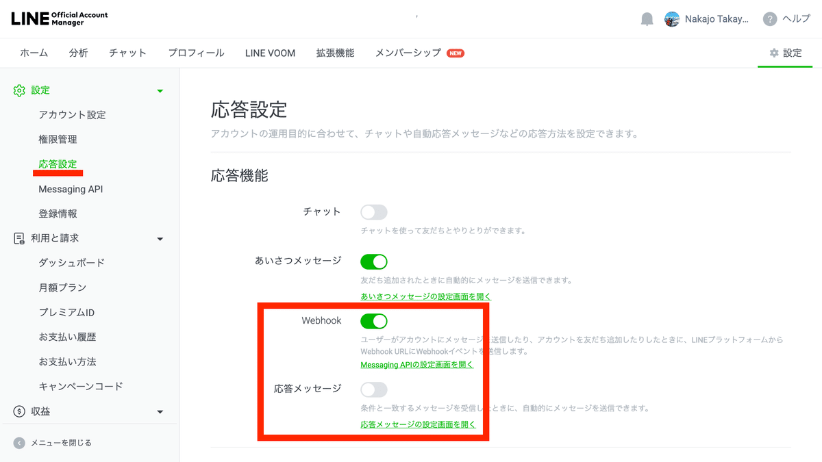Click the sidebar 設定 gear icon
Viewport: 822px width, 462px height.
pyautogui.click(x=19, y=90)
